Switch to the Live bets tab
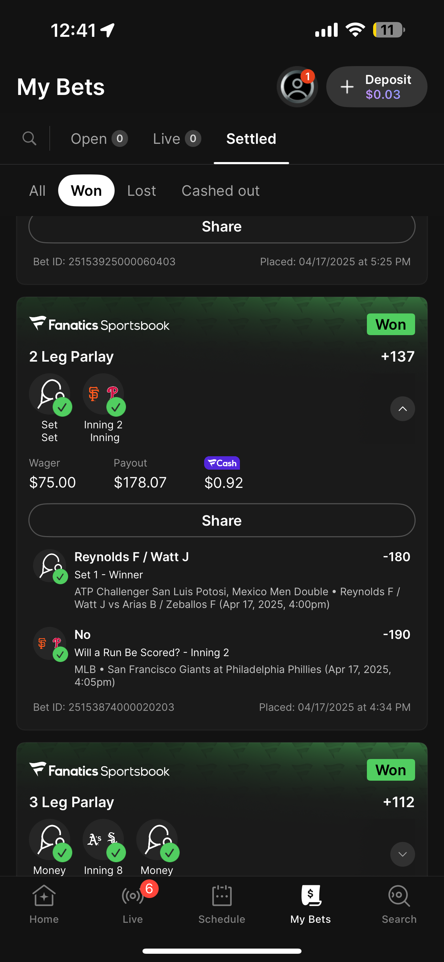Image resolution: width=444 pixels, height=962 pixels. [177, 139]
